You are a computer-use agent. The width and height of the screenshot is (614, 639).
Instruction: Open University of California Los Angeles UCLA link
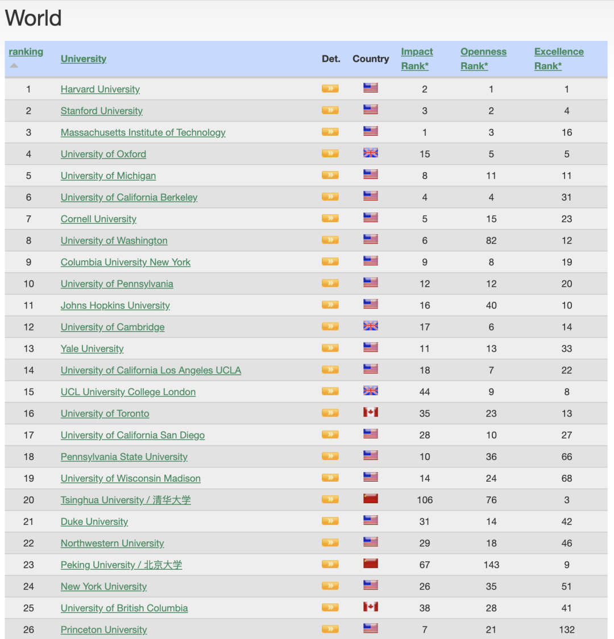pos(151,370)
